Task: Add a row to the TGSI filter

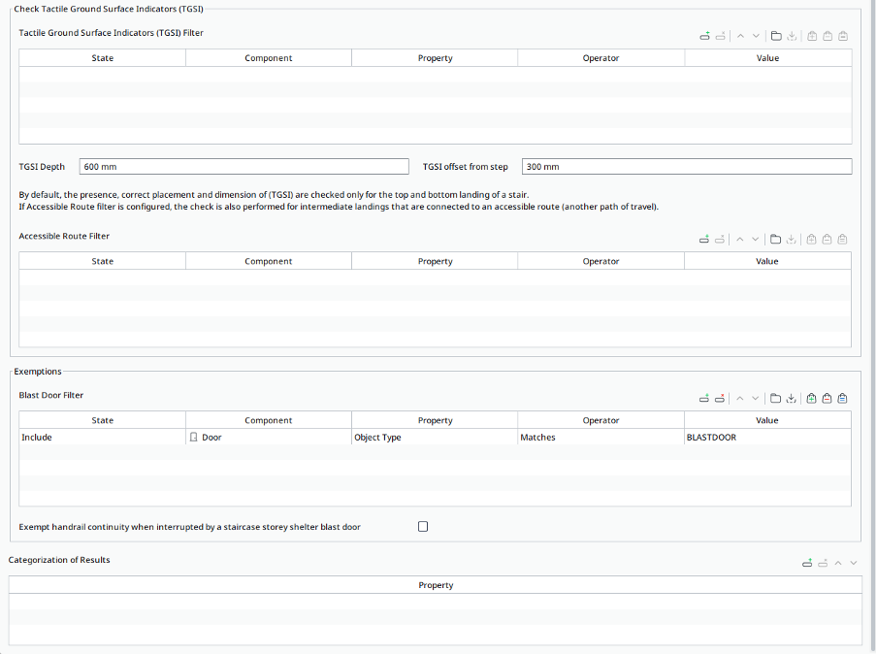Action: coord(704,37)
